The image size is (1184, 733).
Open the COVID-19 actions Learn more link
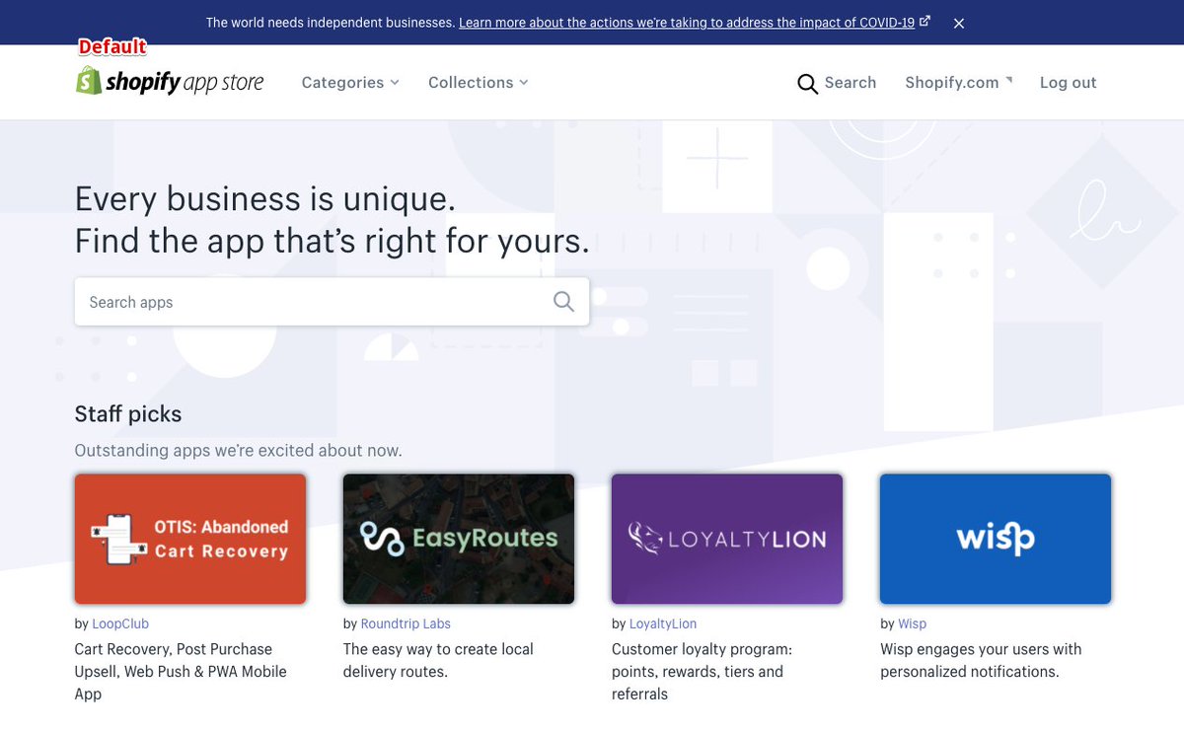(x=687, y=23)
